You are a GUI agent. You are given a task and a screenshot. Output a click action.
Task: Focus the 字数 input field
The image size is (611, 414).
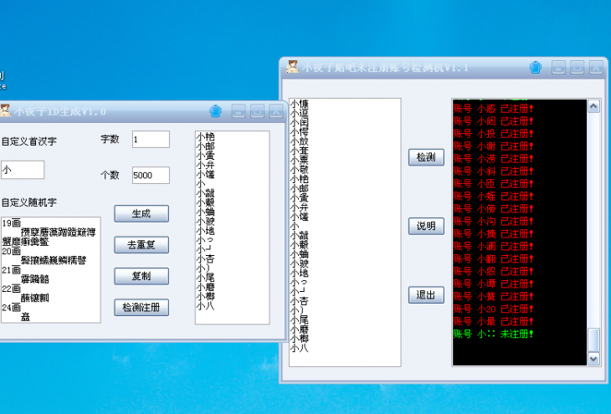point(151,140)
